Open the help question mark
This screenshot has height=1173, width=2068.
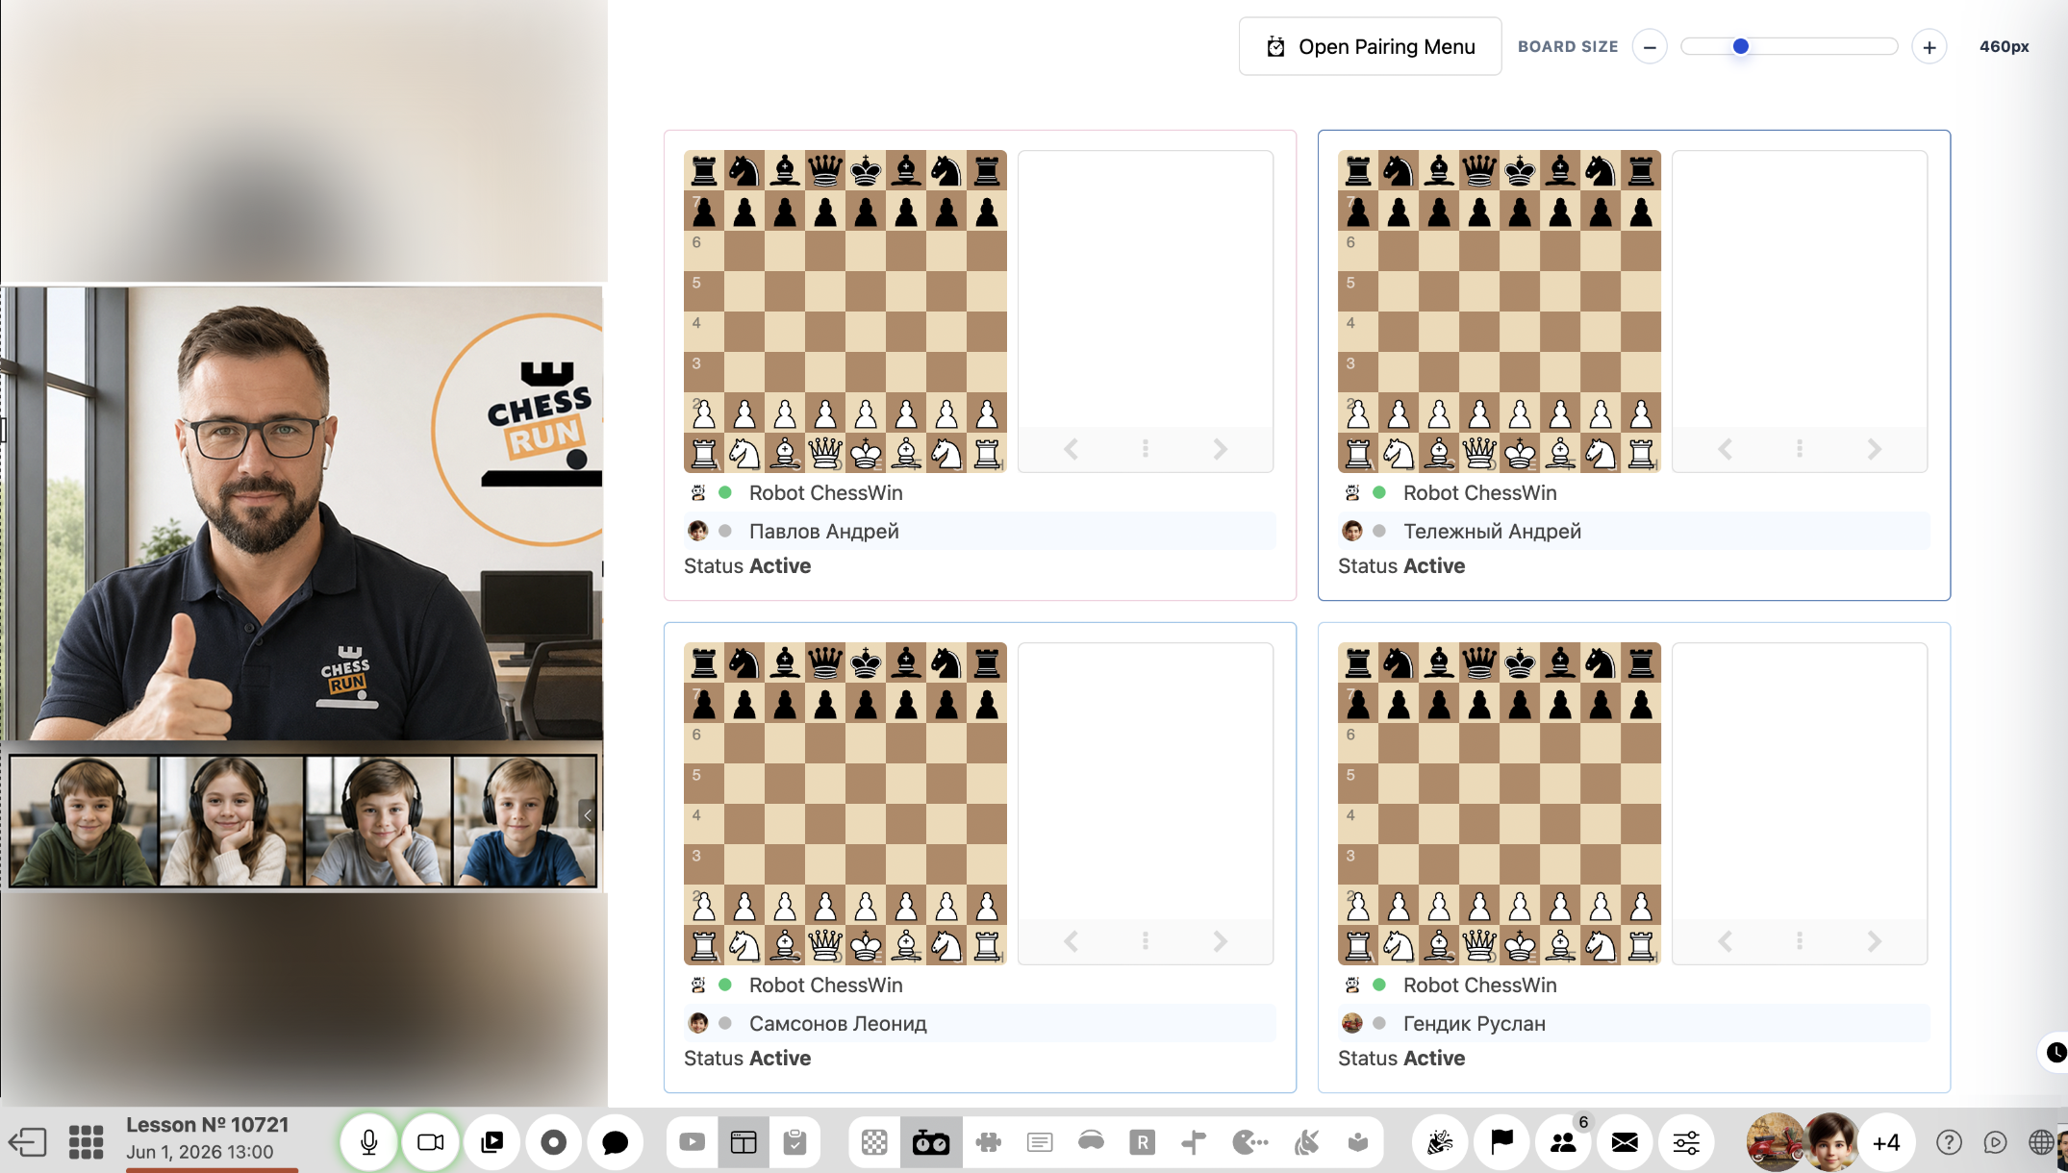pos(1949,1142)
